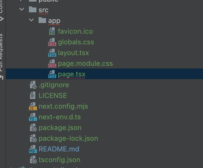This screenshot has width=203, height=168.
Task: Click the TSX icon beside layout.tsx
Action: pyautogui.click(x=52, y=53)
